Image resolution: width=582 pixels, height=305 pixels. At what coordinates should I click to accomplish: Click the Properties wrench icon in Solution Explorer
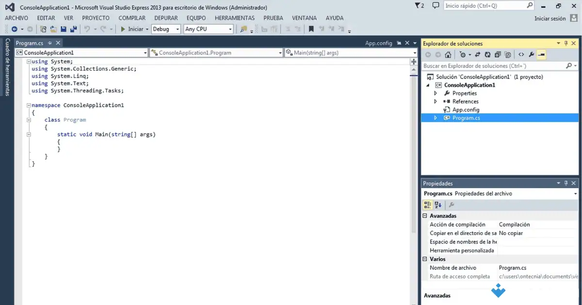[531, 54]
